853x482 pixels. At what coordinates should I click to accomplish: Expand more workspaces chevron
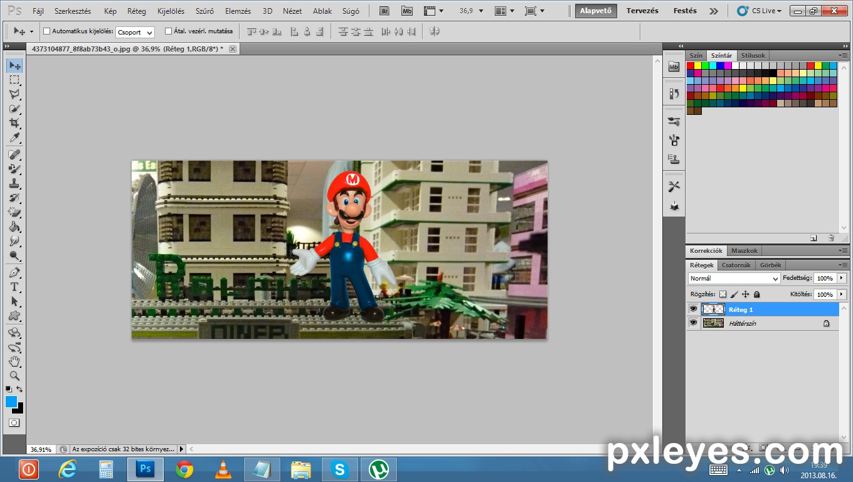click(714, 11)
